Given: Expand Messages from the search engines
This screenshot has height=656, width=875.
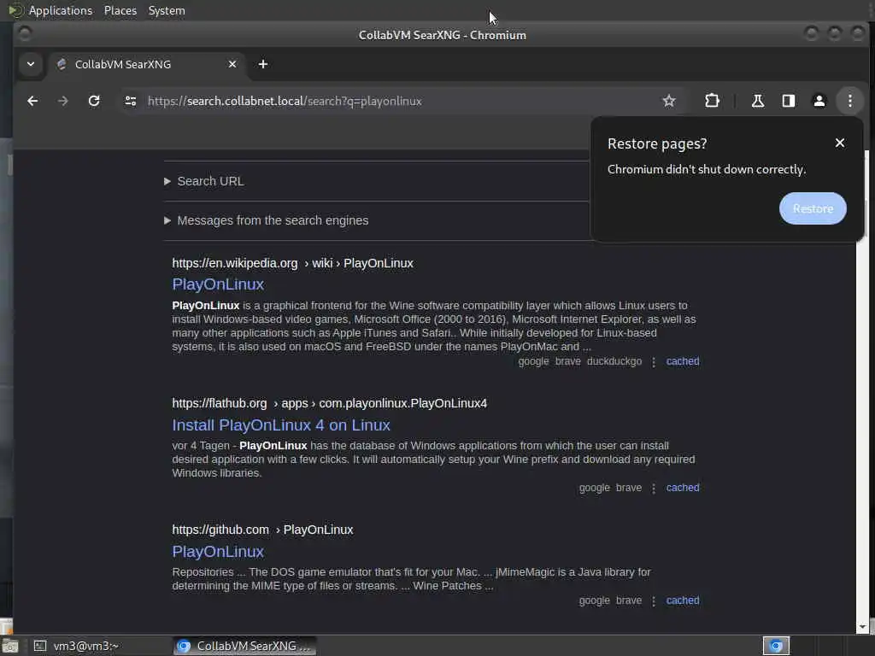Looking at the screenshot, I should 267,220.
